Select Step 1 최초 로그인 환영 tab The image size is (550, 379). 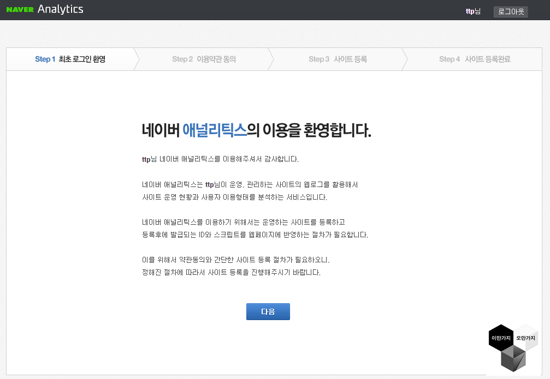pos(70,59)
